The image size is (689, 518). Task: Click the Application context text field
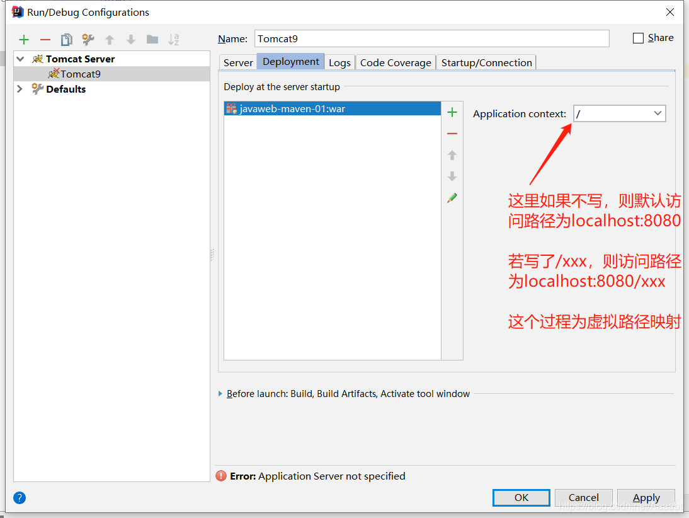click(x=619, y=113)
